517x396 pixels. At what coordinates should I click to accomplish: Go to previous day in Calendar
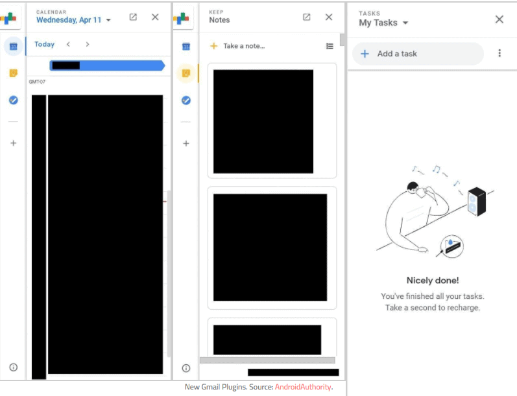(x=68, y=44)
